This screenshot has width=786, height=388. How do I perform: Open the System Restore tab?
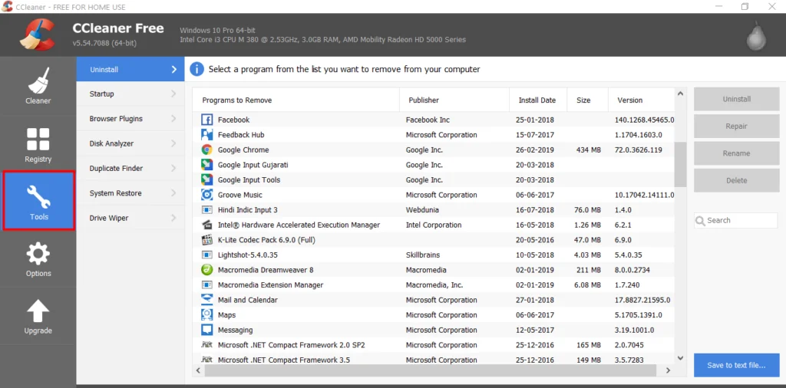tap(130, 193)
